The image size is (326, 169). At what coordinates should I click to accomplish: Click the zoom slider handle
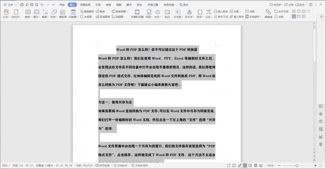297,166
